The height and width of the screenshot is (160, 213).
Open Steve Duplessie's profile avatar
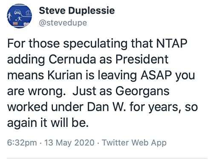tap(19, 16)
